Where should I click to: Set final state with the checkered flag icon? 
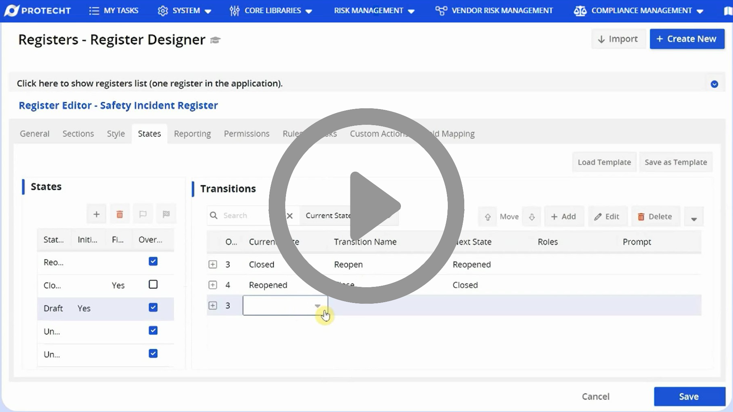point(166,214)
